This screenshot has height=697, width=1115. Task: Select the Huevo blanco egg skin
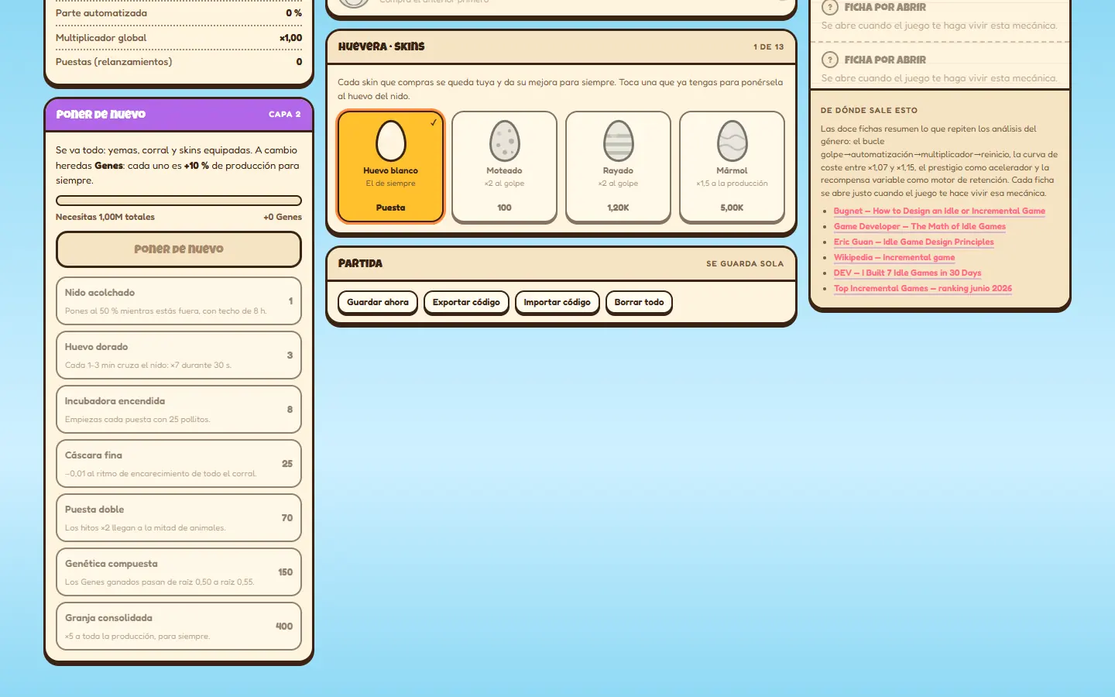(x=390, y=167)
